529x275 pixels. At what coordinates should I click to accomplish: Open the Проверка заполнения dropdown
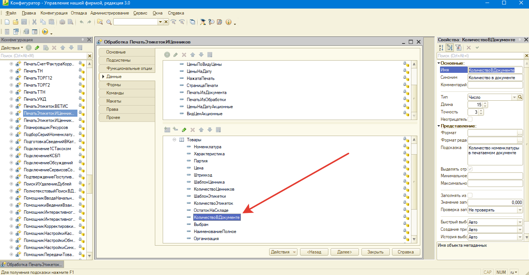click(x=520, y=210)
